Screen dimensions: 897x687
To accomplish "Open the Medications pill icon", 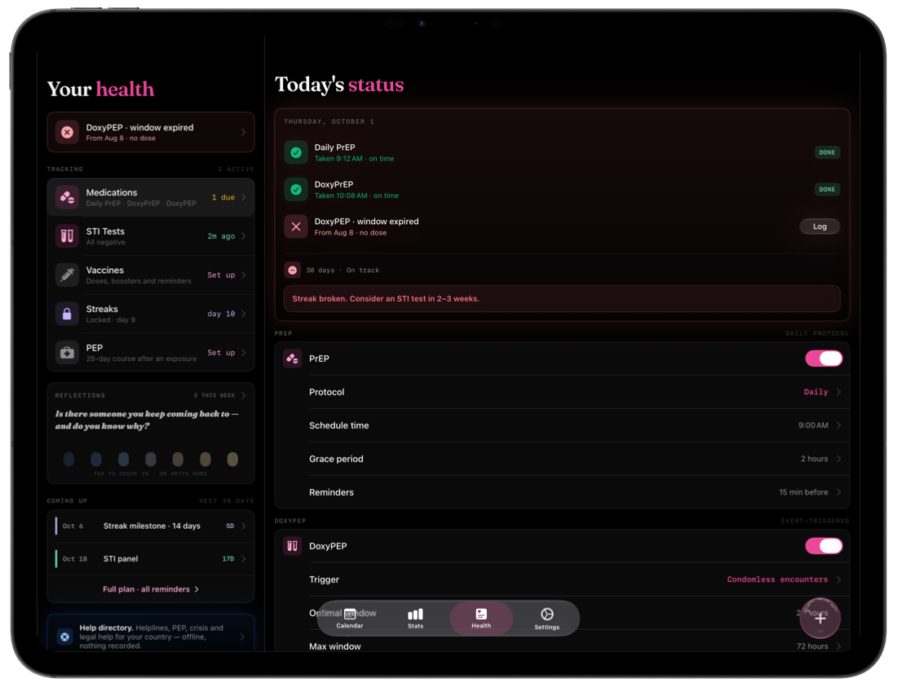I will coord(67,197).
